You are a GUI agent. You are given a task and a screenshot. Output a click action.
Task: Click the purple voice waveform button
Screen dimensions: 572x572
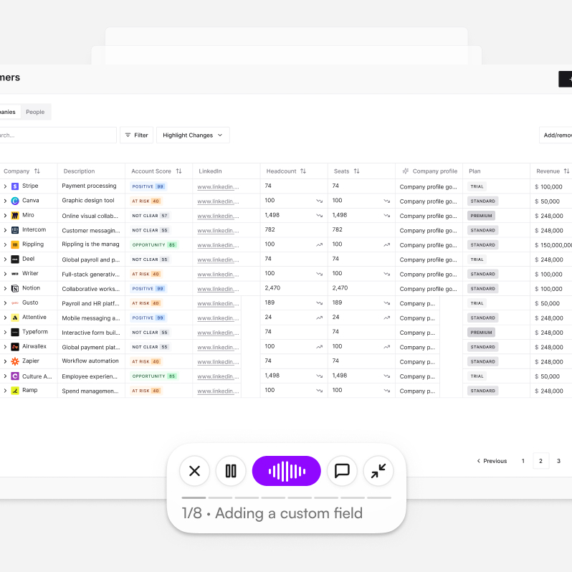click(x=287, y=471)
